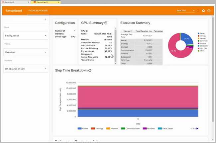Close the Tensorboard 1 tab
The width and height of the screenshot is (216, 143).
[x=58, y=2]
